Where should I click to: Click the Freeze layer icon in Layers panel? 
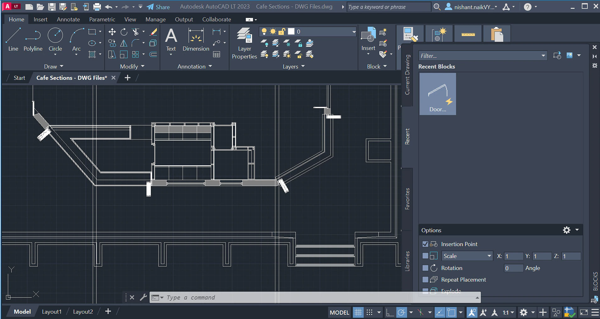pyautogui.click(x=286, y=43)
